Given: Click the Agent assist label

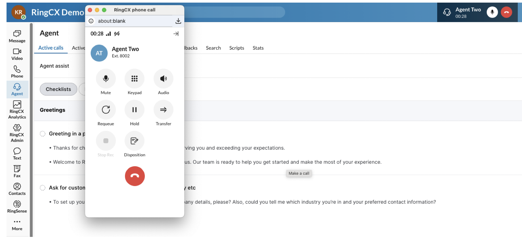Looking at the screenshot, I should coord(54,66).
